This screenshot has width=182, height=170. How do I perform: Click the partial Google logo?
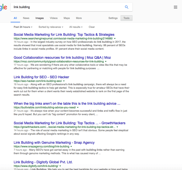click(x=4, y=7)
